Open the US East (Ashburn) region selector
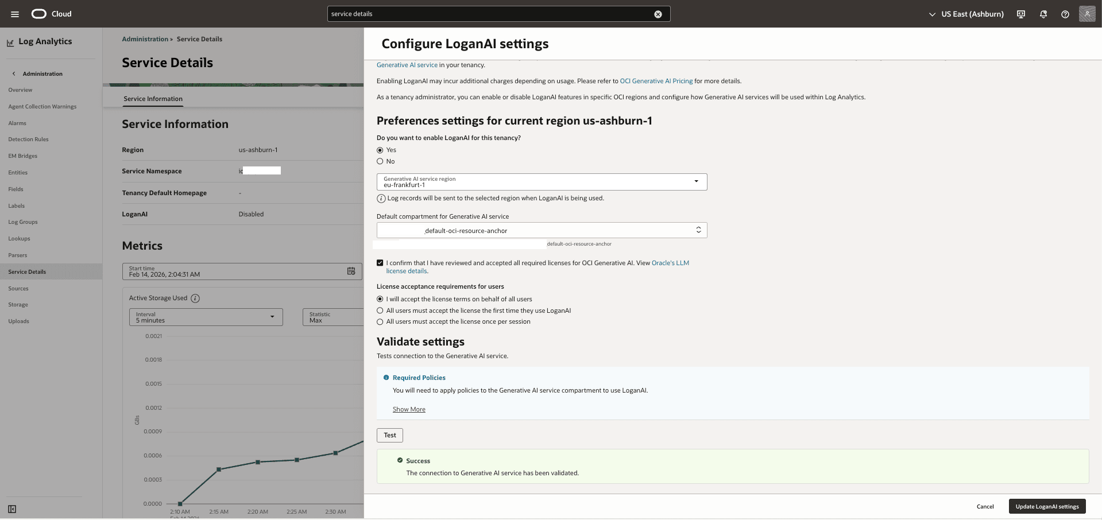 coord(966,14)
